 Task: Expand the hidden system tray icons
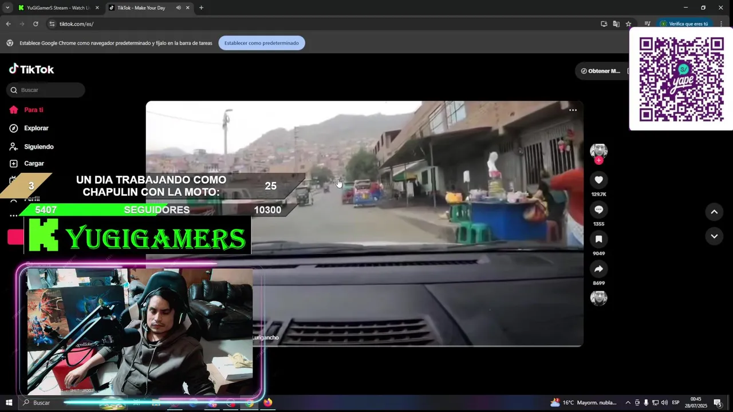click(628, 403)
